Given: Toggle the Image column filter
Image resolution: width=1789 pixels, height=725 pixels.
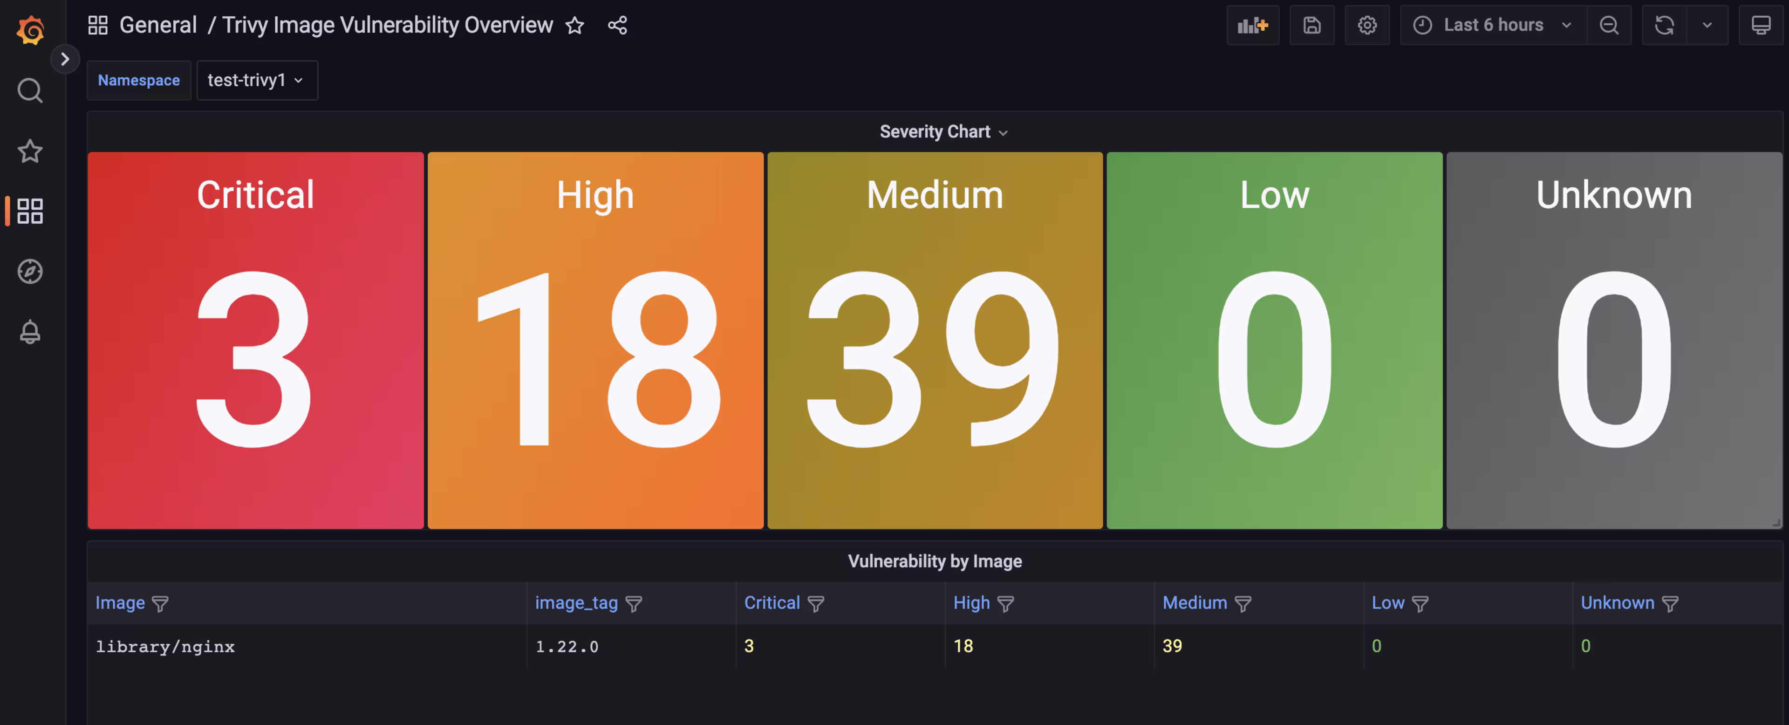Looking at the screenshot, I should (x=160, y=603).
